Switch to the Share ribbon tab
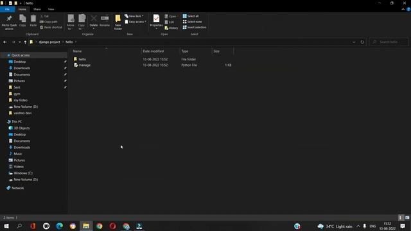This screenshot has width=411, height=231. click(x=37, y=9)
